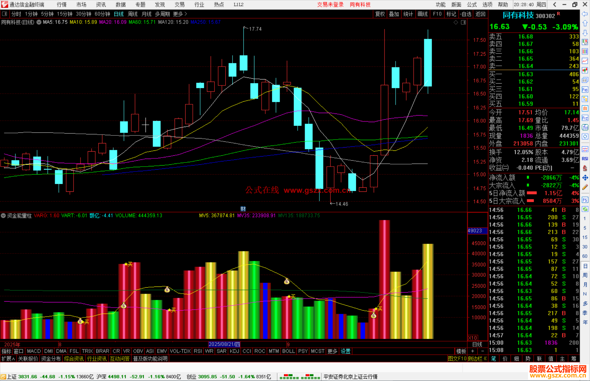Click the 返回 return button

(x=480, y=14)
